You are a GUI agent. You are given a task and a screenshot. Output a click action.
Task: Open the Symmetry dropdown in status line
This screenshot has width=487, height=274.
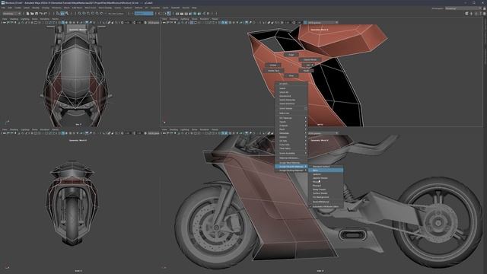[144, 14]
